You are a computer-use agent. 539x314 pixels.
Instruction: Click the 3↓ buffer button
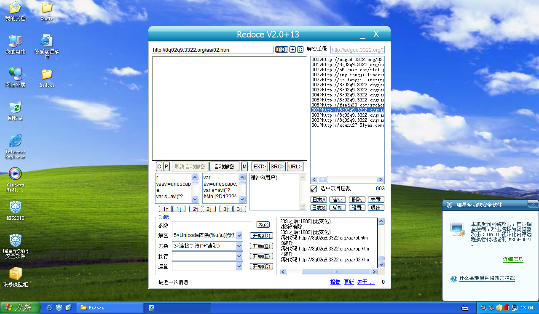point(239,209)
